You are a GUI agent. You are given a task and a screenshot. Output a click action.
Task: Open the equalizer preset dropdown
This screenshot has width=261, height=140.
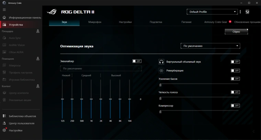(x=101, y=69)
